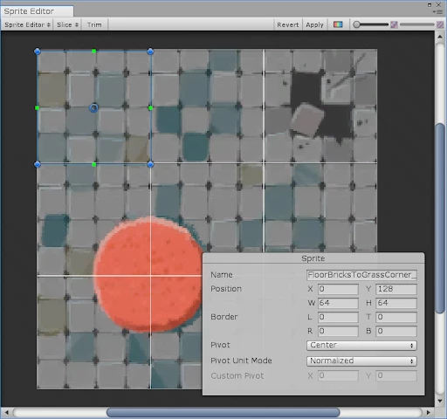Click the green top-edge border handle
Image resolution: width=447 pixels, height=419 pixels.
click(93, 52)
